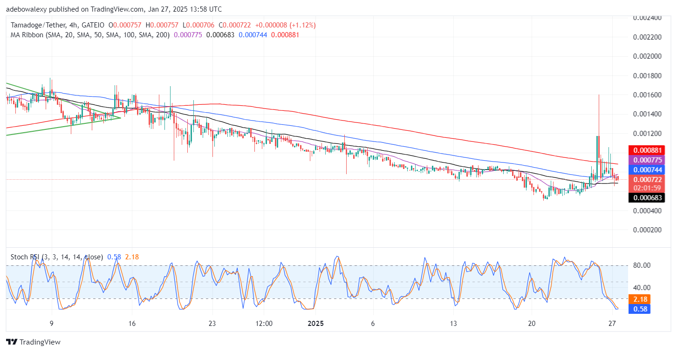Screen dimensions: 677x352
Task: Click the 40.00 Stoch RSI level label
Action: coord(642,288)
